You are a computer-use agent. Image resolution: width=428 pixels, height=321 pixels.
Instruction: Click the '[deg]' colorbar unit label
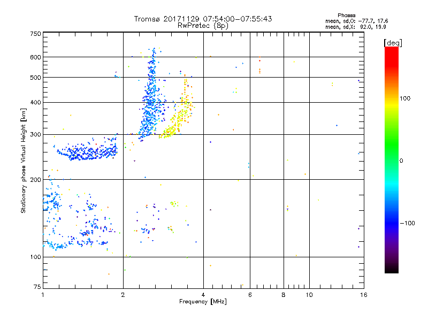[x=393, y=43]
